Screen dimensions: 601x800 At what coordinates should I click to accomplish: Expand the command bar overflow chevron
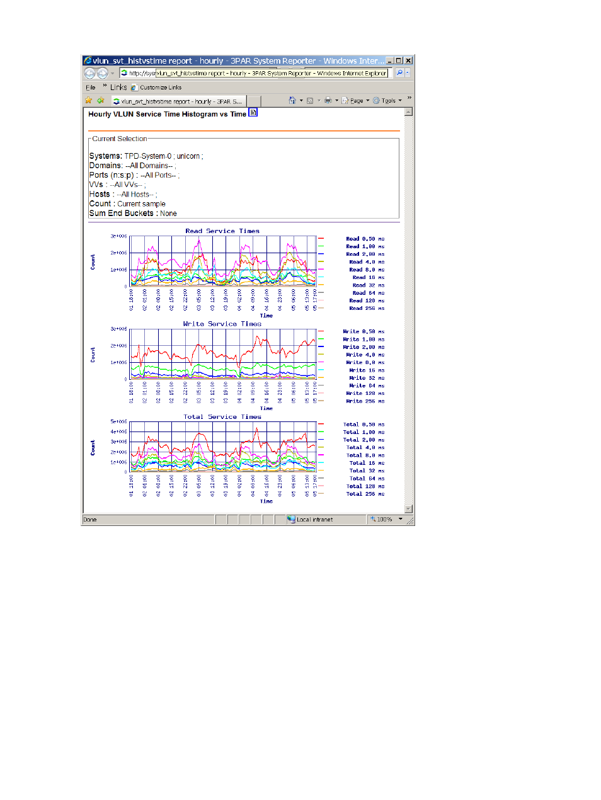[409, 98]
